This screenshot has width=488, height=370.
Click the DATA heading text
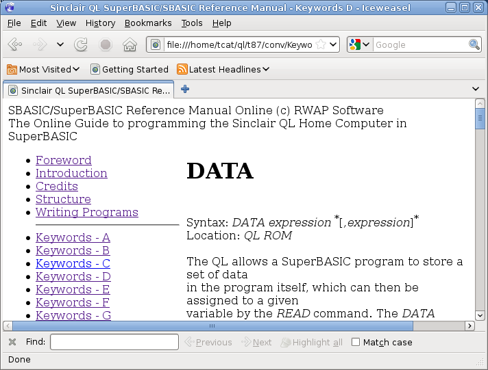click(x=220, y=171)
